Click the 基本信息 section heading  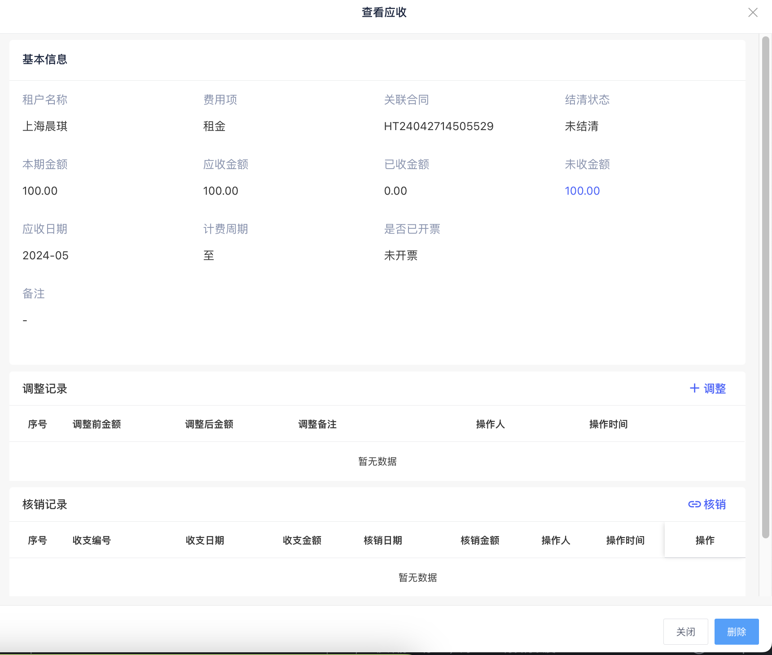[45, 60]
